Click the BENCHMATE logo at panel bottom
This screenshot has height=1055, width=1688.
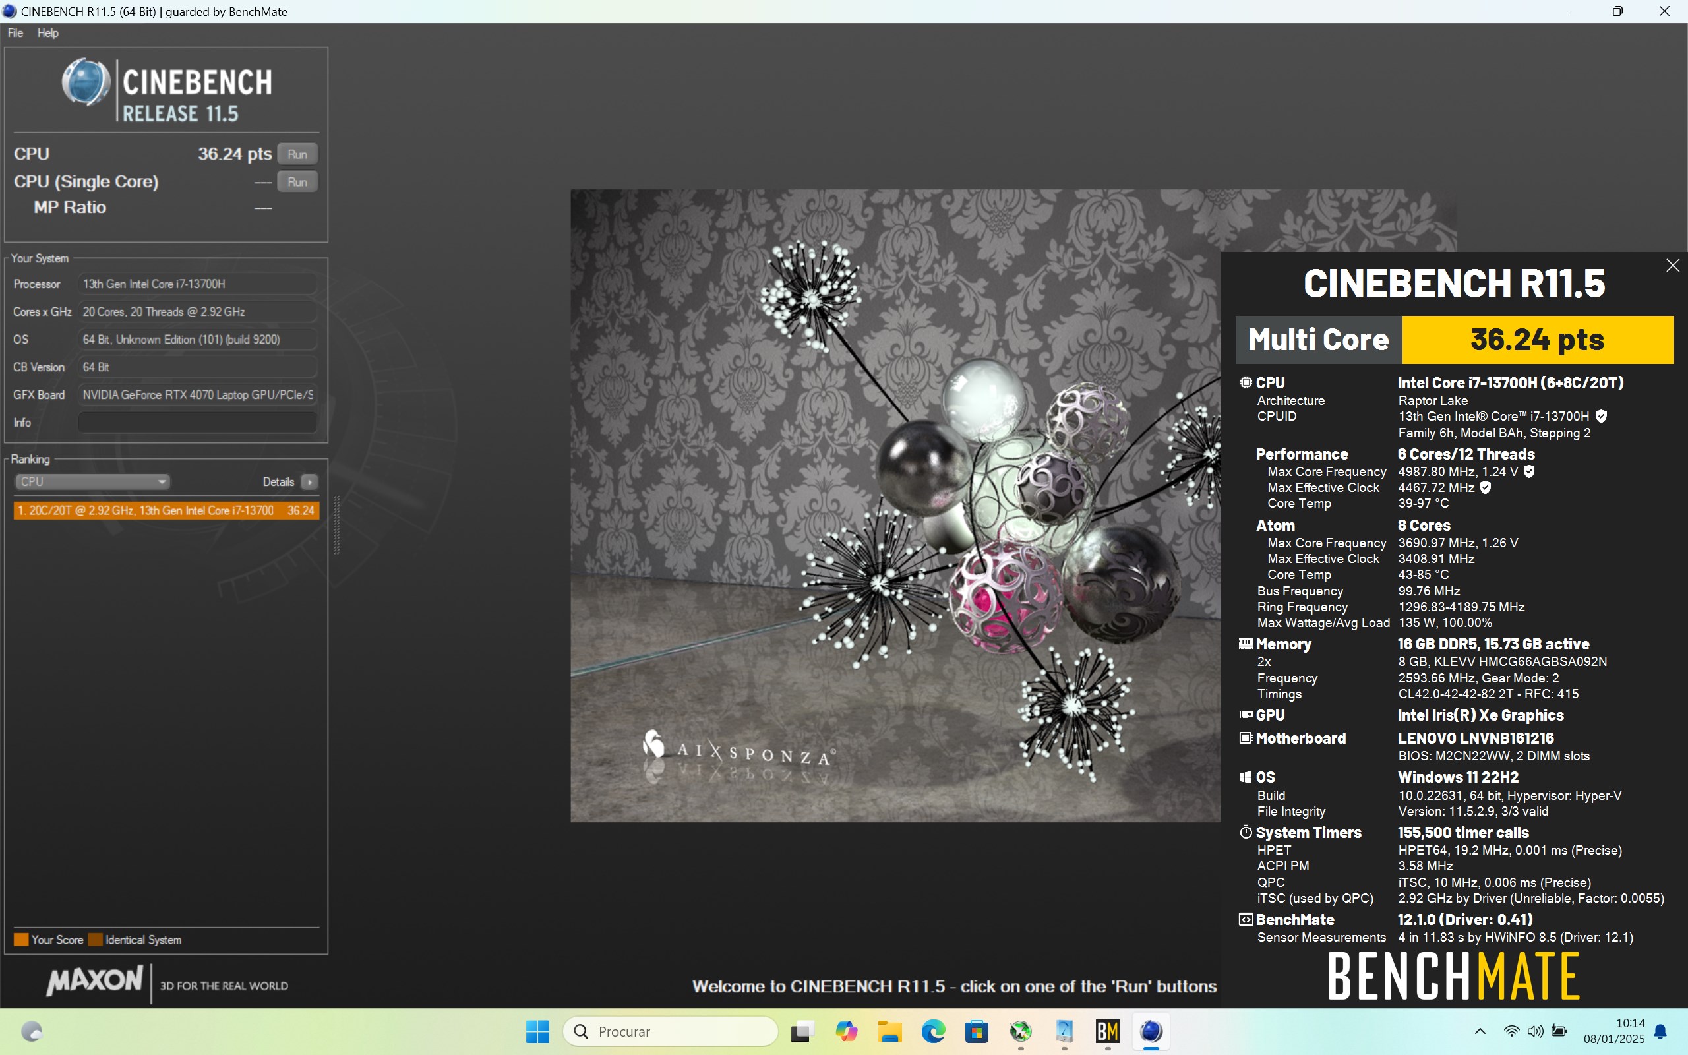point(1454,976)
